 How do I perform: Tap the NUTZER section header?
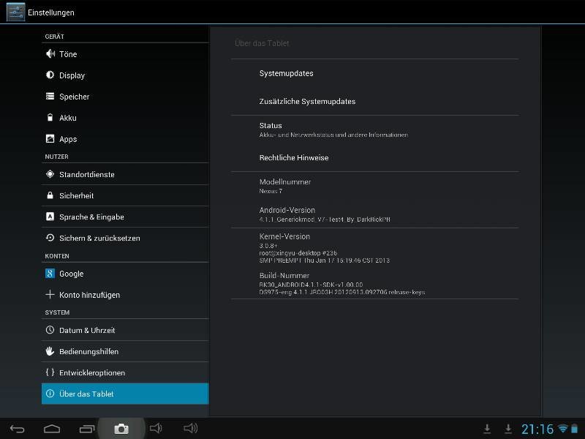coord(57,157)
